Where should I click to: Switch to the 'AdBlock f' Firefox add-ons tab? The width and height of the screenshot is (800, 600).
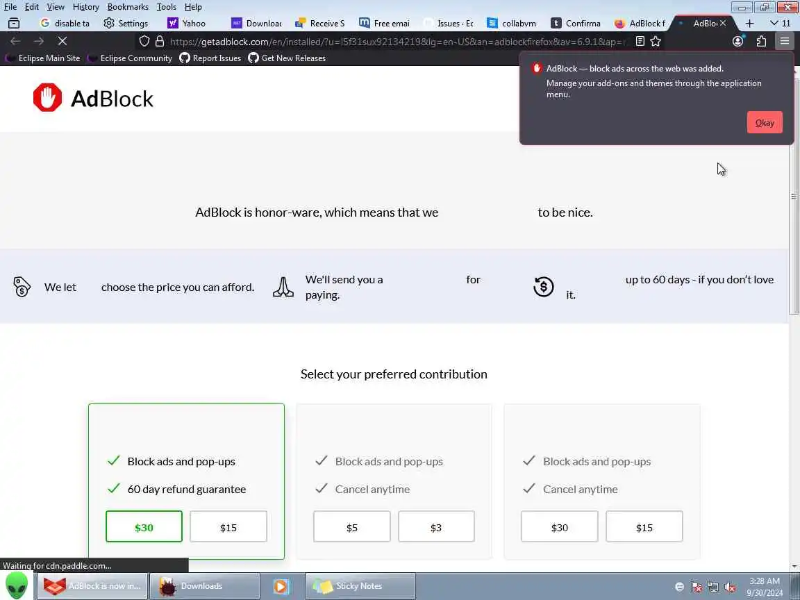coord(640,23)
